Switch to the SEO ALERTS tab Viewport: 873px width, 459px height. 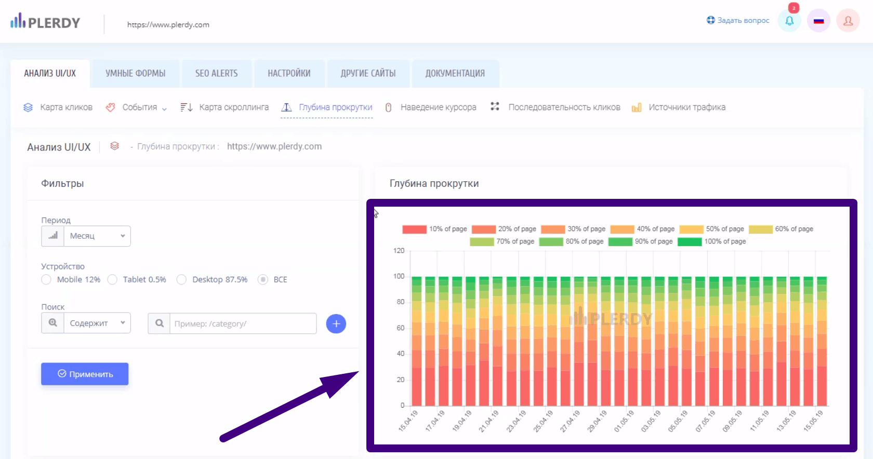coord(217,73)
